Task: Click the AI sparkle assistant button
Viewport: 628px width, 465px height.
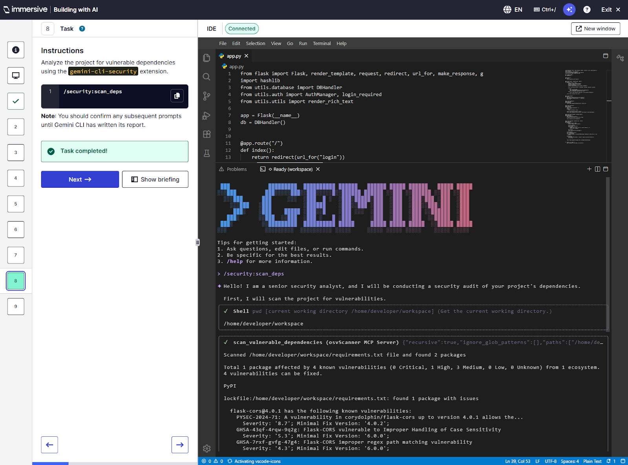Action: tap(569, 9)
